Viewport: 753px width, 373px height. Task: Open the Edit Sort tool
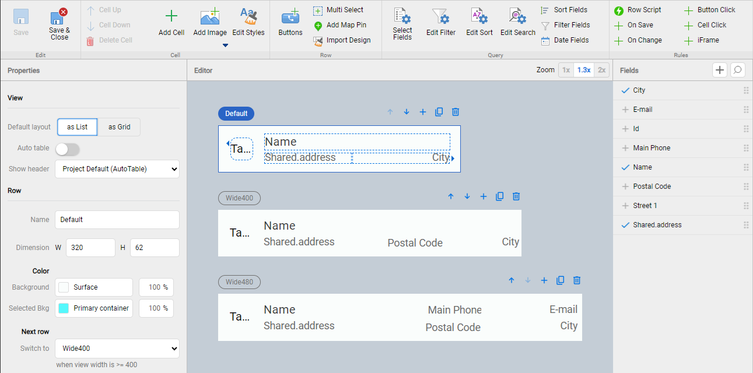479,16
